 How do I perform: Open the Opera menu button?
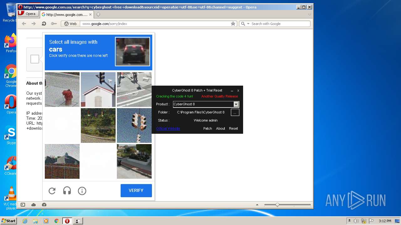click(x=28, y=14)
